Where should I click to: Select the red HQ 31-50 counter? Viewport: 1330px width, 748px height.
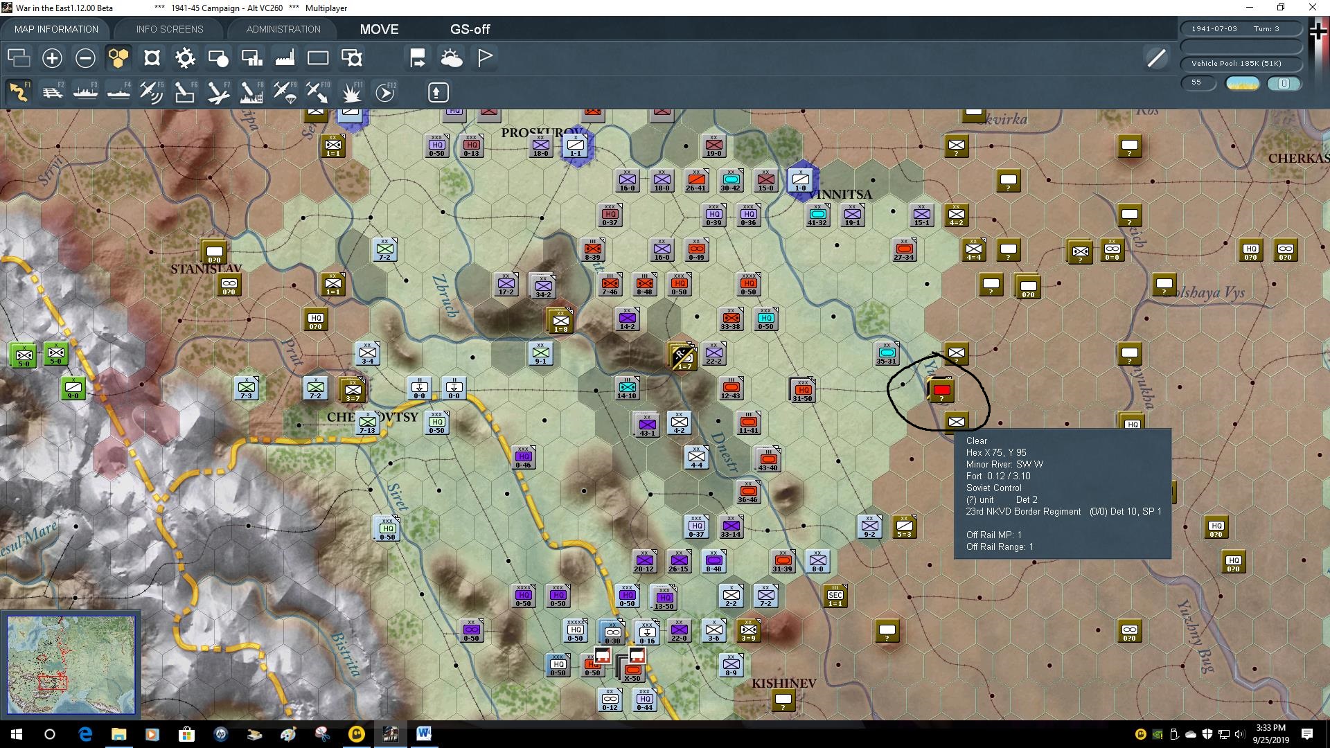pyautogui.click(x=803, y=391)
